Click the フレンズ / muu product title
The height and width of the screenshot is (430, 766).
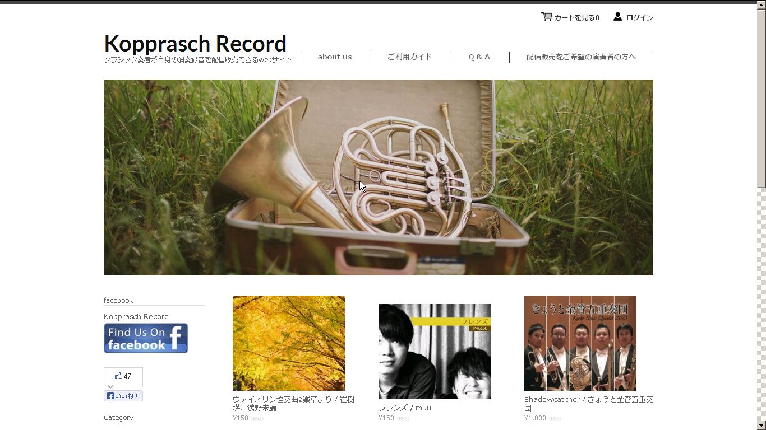(405, 408)
